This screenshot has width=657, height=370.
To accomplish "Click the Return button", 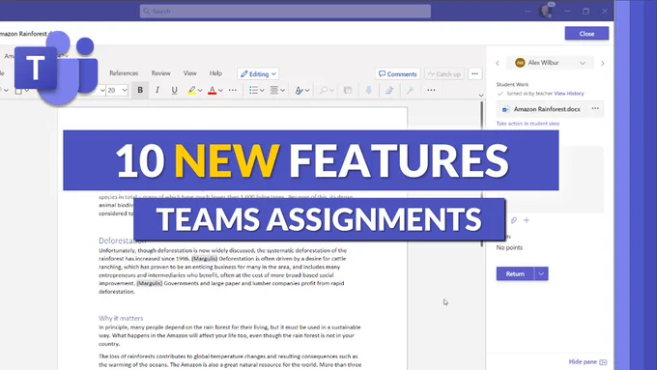I will (515, 273).
